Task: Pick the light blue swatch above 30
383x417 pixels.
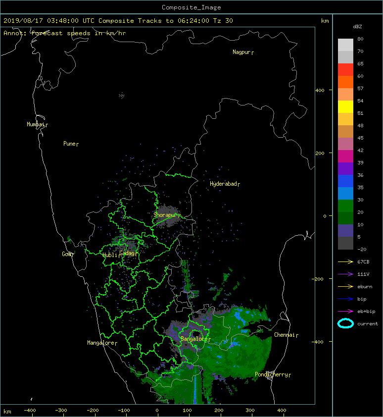Action: 345,194
